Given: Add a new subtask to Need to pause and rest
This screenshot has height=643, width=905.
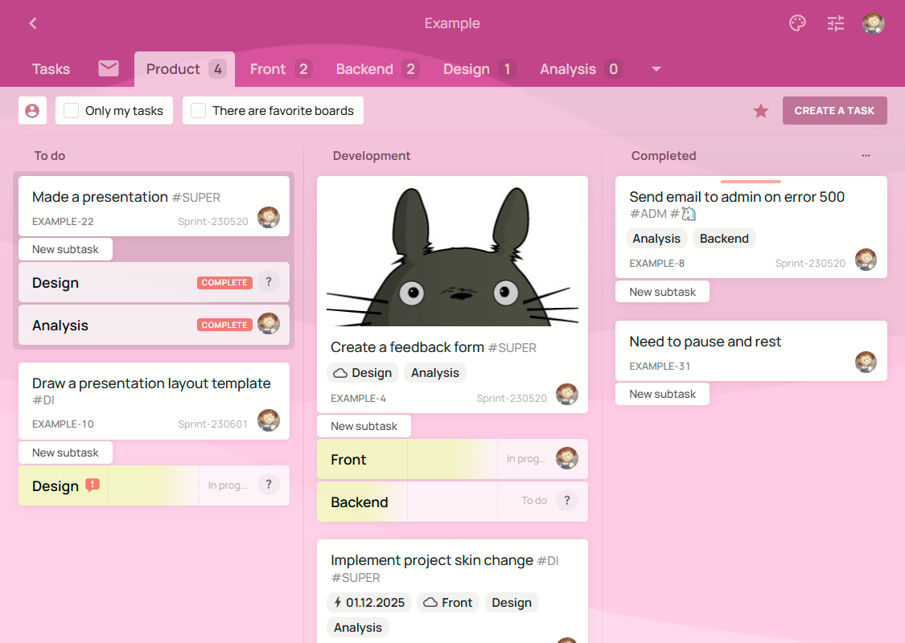Looking at the screenshot, I should [x=662, y=393].
